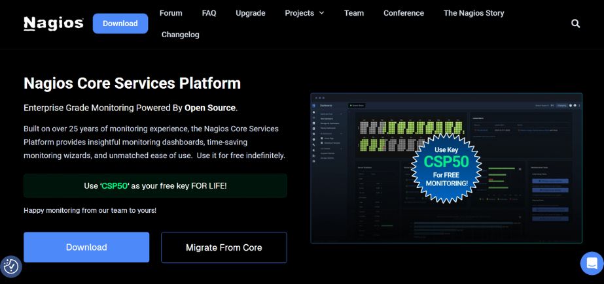Read The Nagios Story page
Screen dimensions: 604x284
(474, 13)
